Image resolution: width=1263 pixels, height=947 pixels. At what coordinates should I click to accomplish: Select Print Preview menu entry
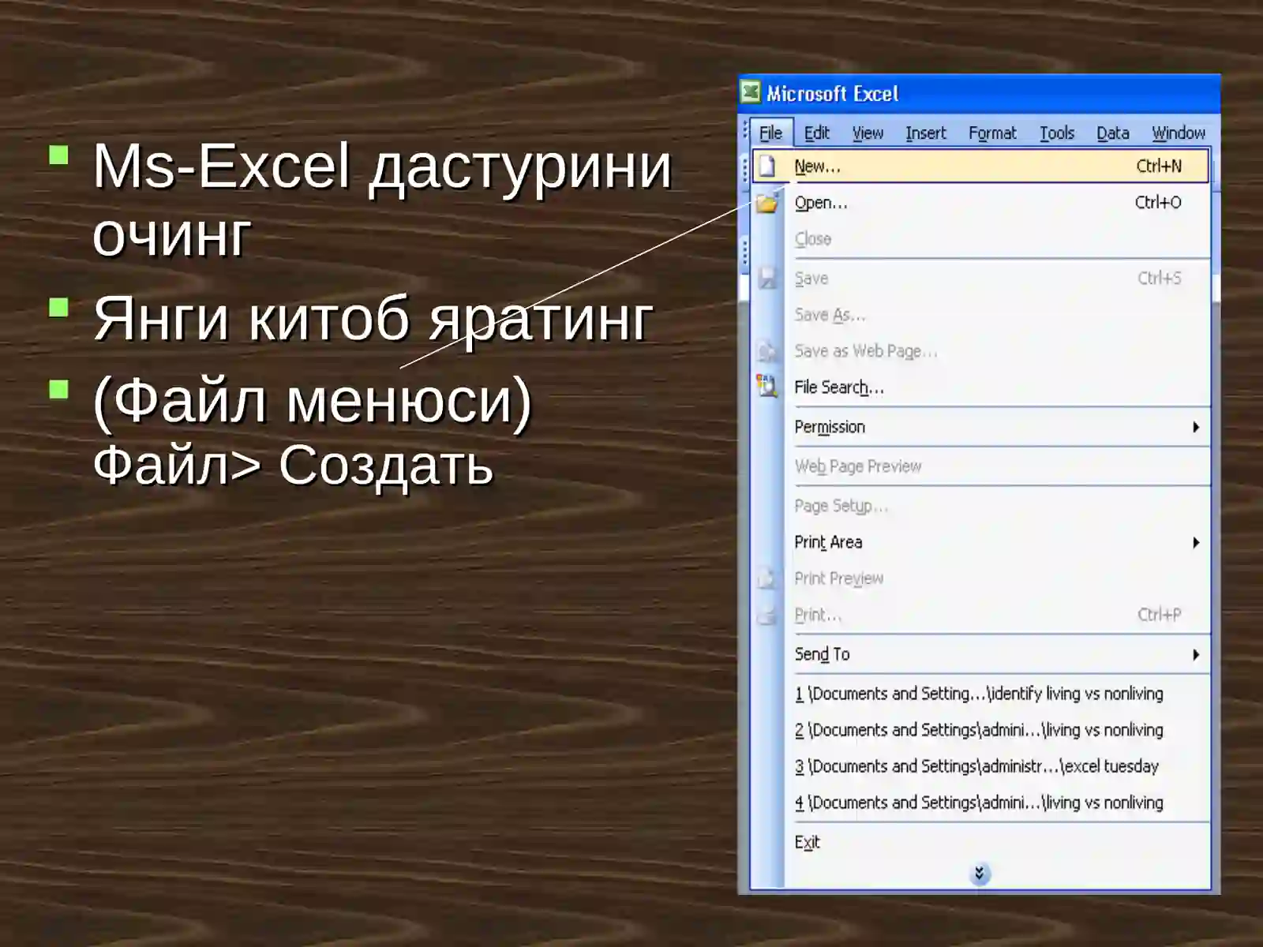980,578
